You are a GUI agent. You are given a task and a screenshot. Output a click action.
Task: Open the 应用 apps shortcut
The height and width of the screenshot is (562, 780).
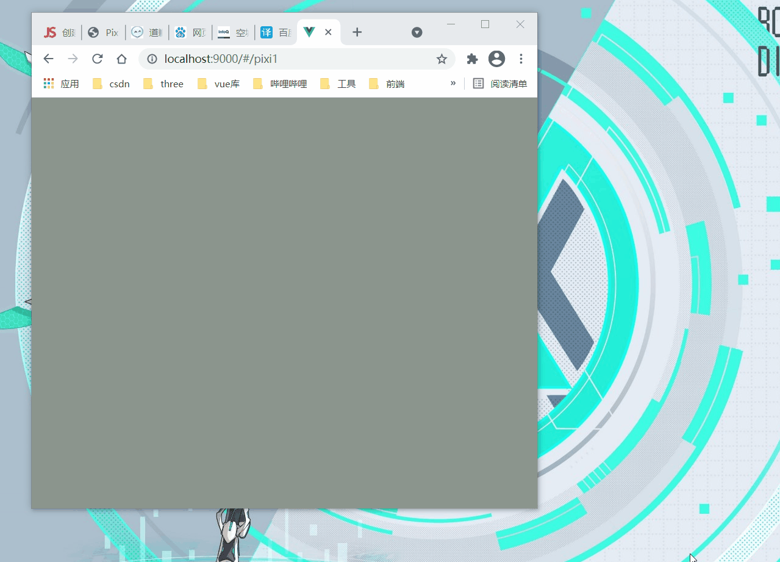[62, 84]
